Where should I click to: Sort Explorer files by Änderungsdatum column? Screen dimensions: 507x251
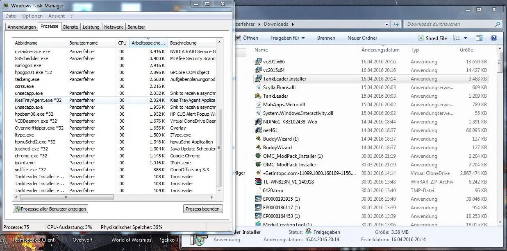pyautogui.click(x=383, y=50)
